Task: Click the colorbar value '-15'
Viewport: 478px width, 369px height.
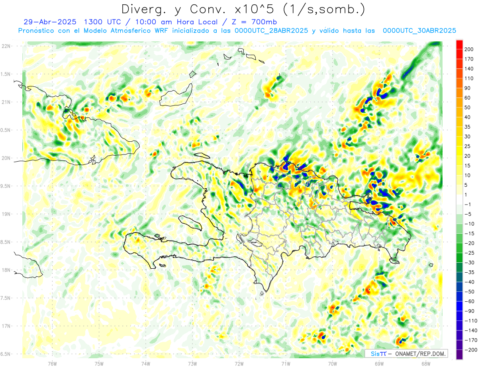Action: 470,233
